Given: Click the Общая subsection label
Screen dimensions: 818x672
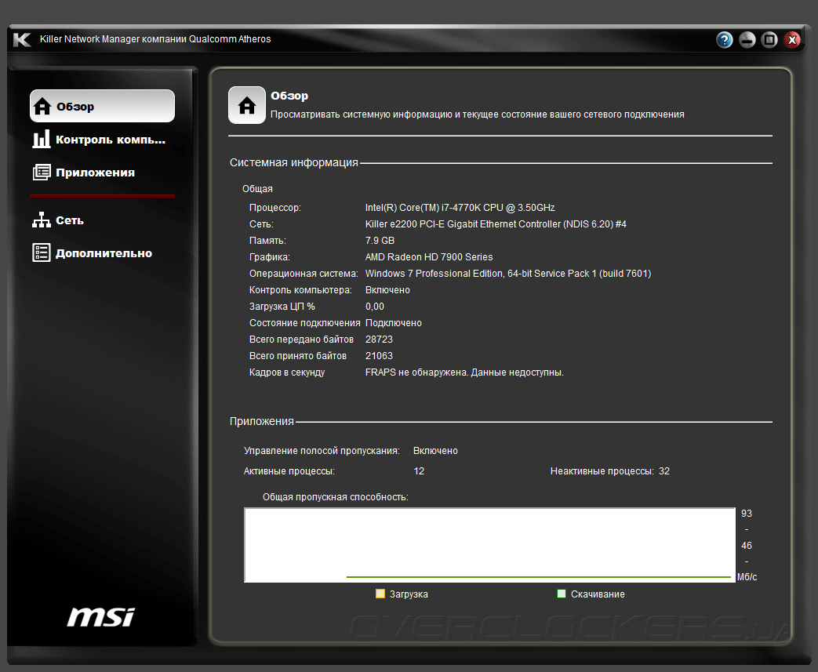Looking at the screenshot, I should (x=257, y=189).
